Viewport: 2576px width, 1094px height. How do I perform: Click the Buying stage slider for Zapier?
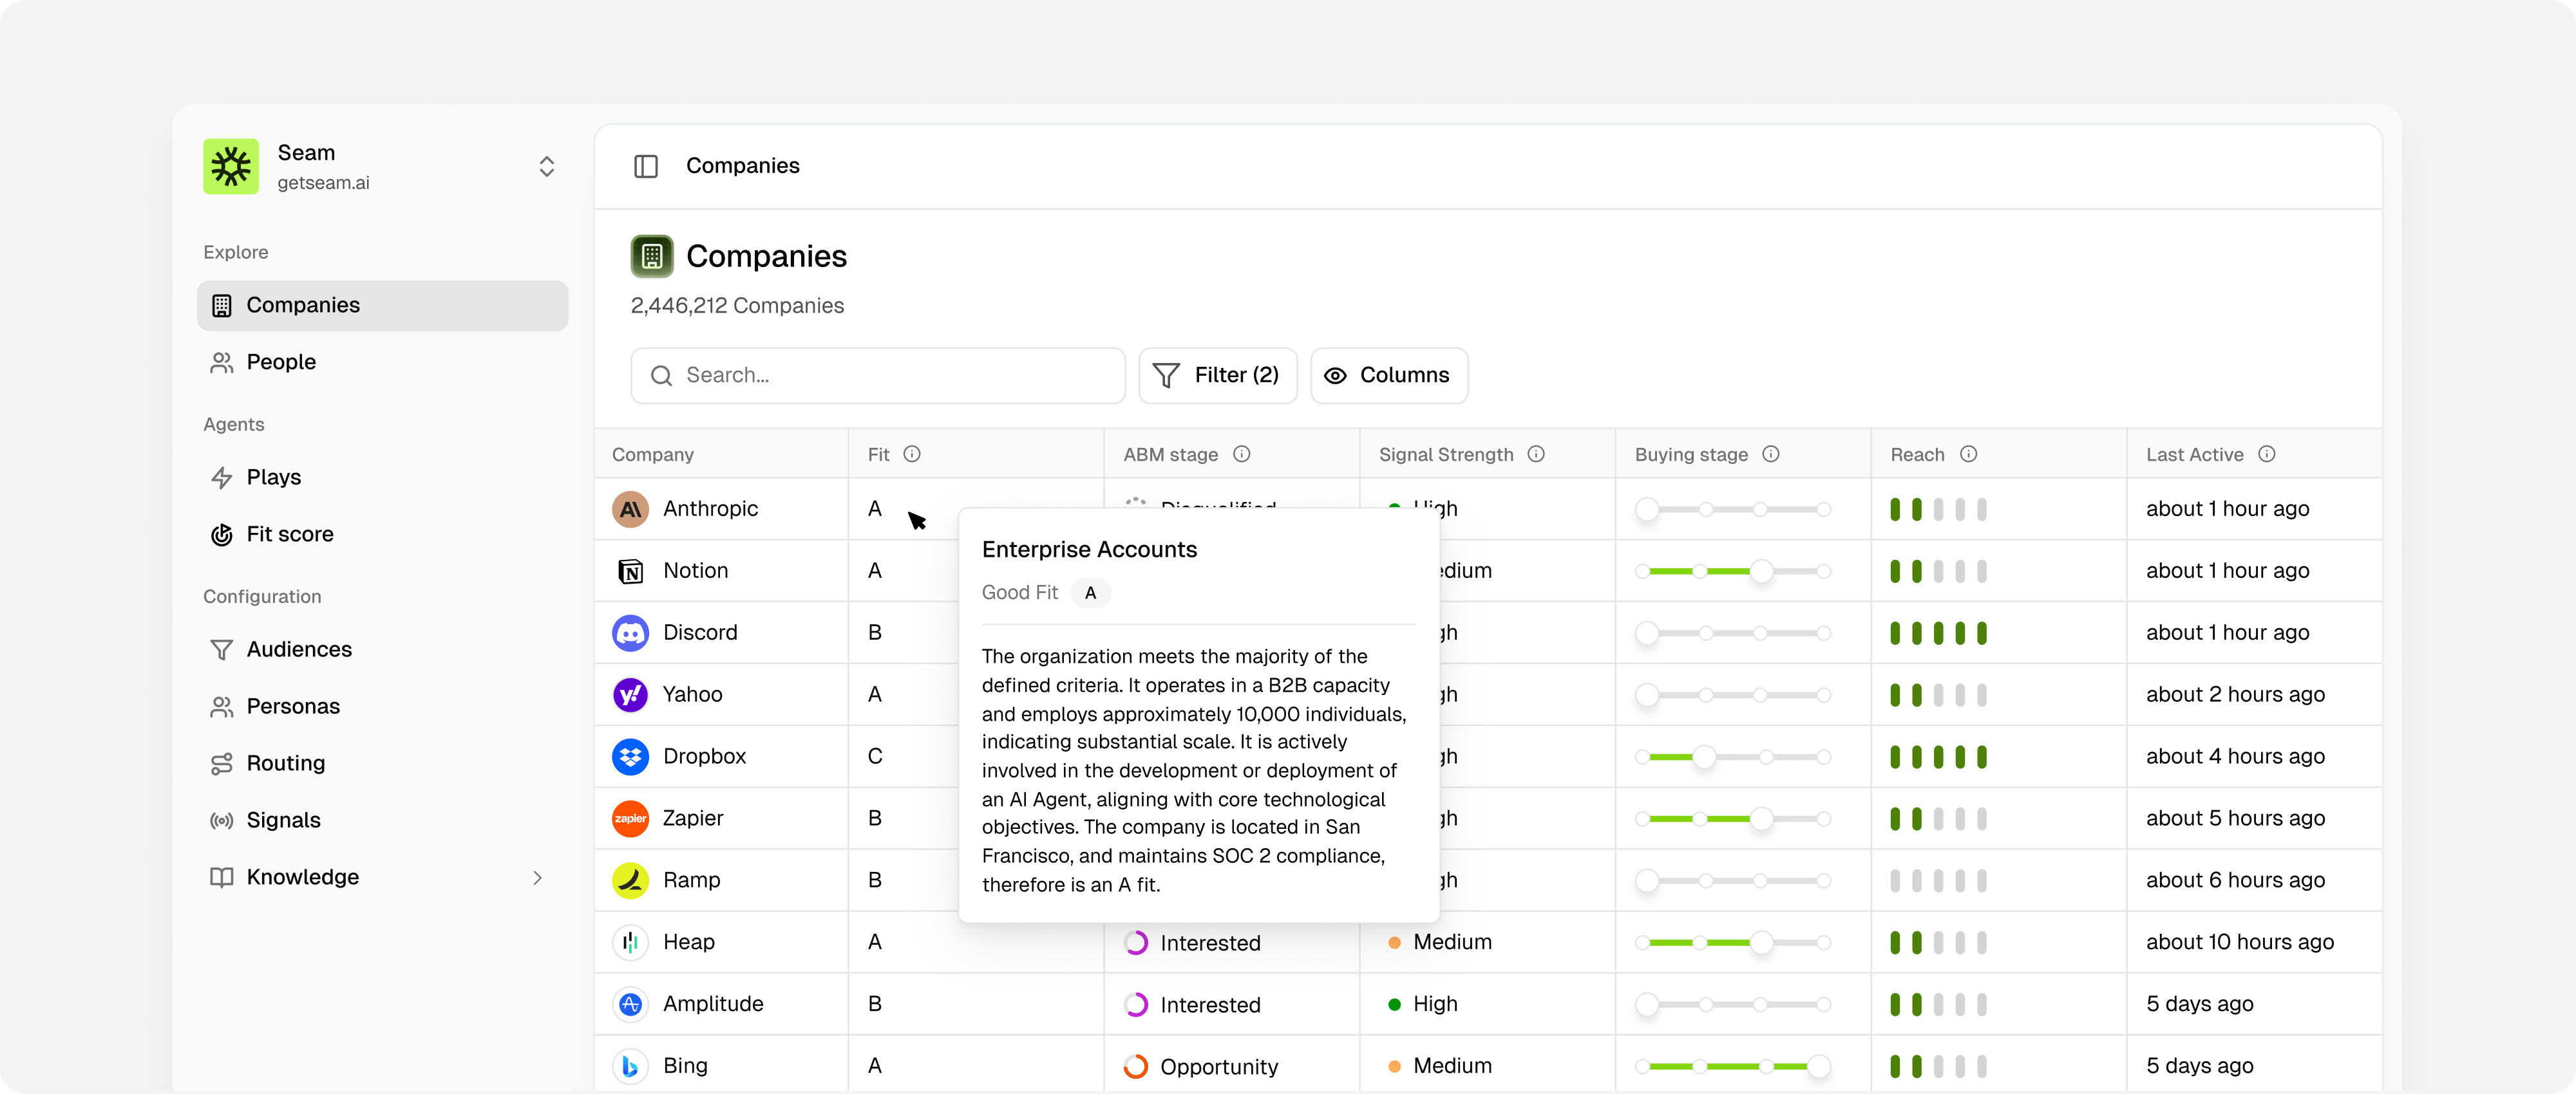(1733, 819)
